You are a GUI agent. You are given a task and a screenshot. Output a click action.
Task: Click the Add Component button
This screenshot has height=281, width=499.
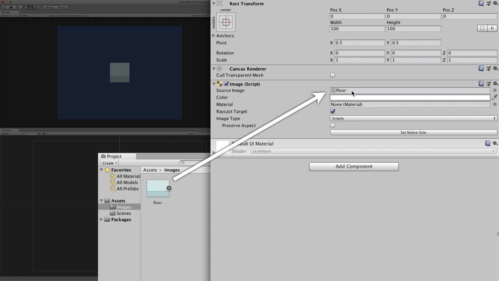point(354,166)
